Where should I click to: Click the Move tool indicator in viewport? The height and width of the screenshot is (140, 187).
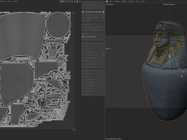109,49
